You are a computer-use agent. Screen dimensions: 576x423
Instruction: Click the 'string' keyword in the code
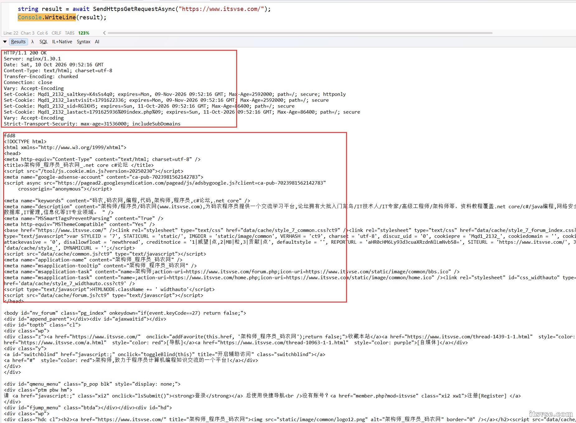[x=28, y=9]
